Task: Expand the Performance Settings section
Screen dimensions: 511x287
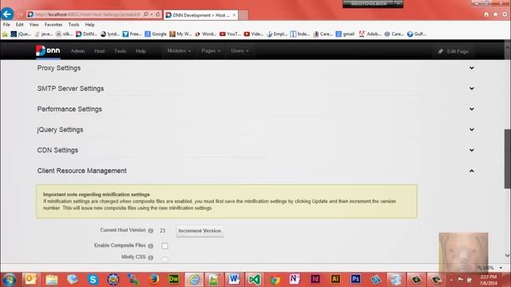Action: point(472,109)
